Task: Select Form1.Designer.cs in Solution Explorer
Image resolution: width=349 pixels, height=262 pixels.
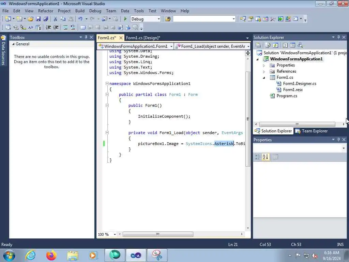Action: [299, 84]
